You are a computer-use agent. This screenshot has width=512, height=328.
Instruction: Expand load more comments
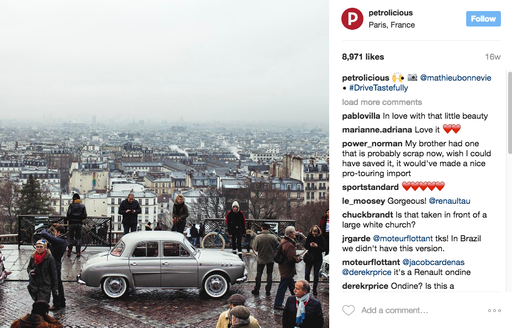click(x=382, y=102)
